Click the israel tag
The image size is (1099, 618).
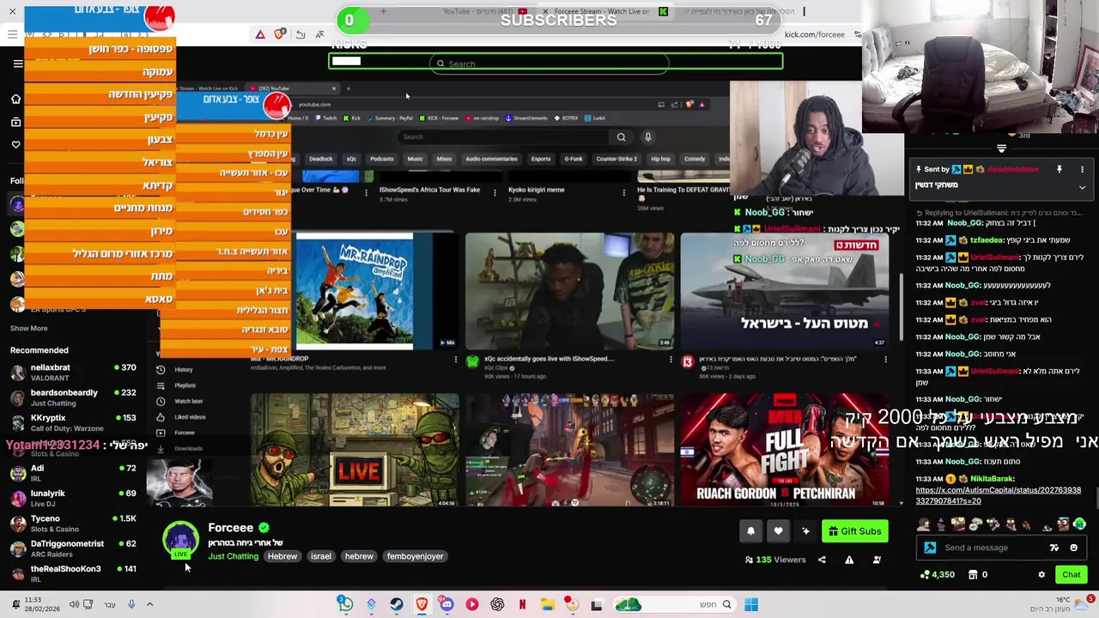coord(321,556)
